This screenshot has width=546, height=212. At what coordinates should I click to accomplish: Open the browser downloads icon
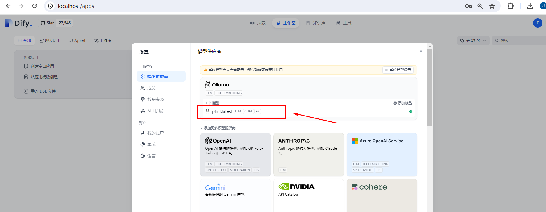tap(530, 6)
